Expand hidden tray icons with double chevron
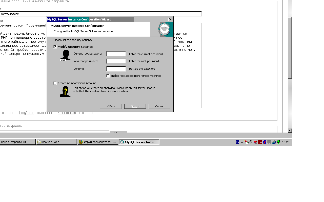This screenshot has height=202, width=324. [x=242, y=142]
